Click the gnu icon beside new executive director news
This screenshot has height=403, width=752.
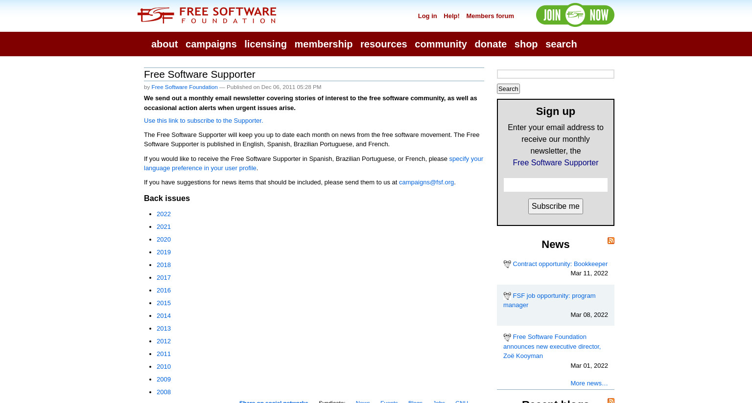507,337
